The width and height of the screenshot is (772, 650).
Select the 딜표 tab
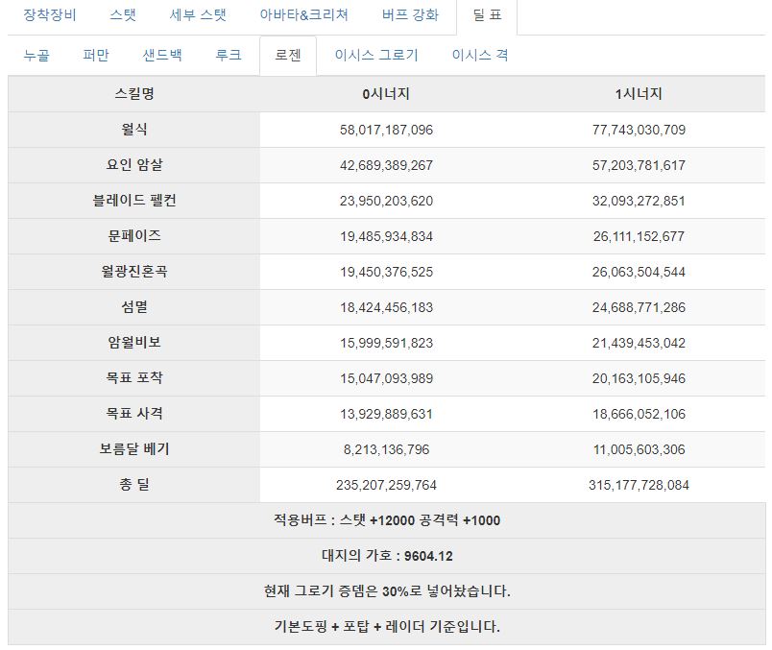pyautogui.click(x=487, y=15)
